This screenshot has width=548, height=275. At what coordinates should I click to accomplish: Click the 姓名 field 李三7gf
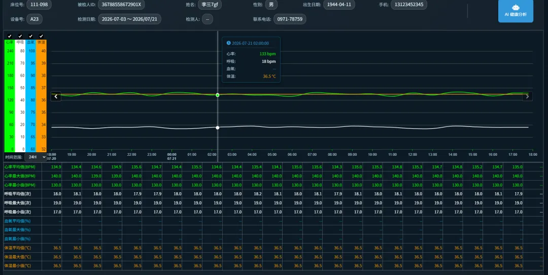[x=210, y=5]
